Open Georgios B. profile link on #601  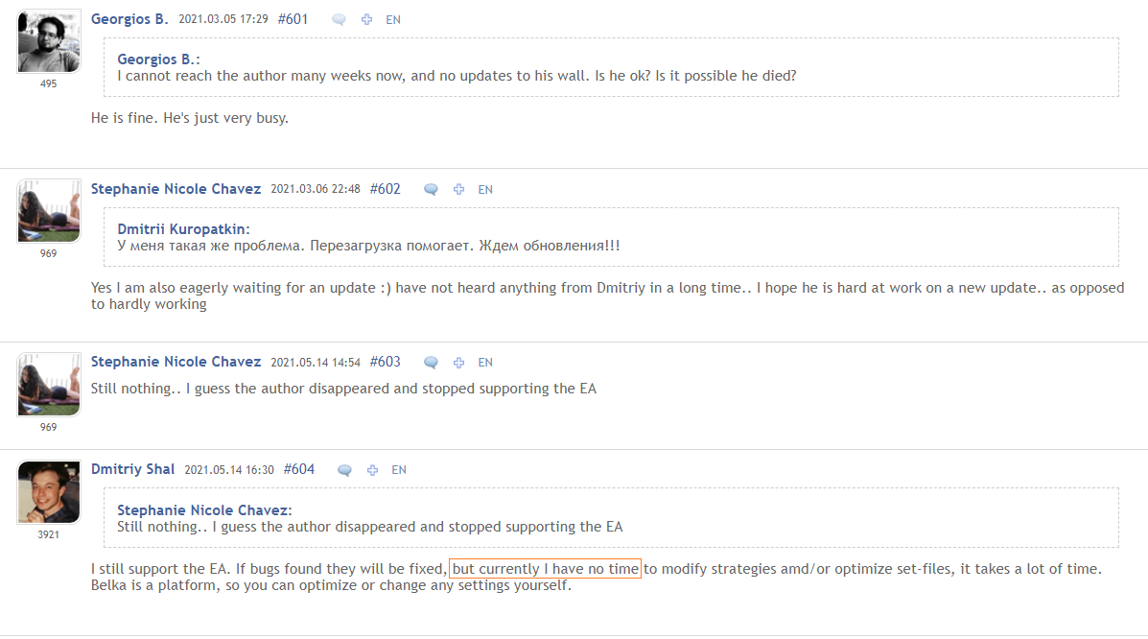pyautogui.click(x=129, y=19)
